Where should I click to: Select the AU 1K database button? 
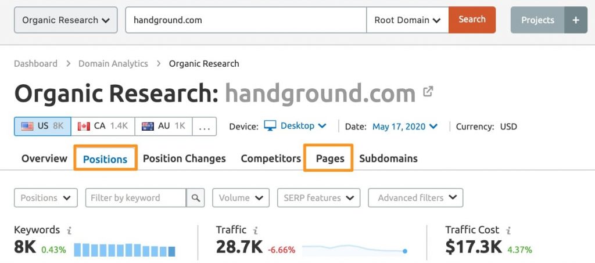[163, 126]
